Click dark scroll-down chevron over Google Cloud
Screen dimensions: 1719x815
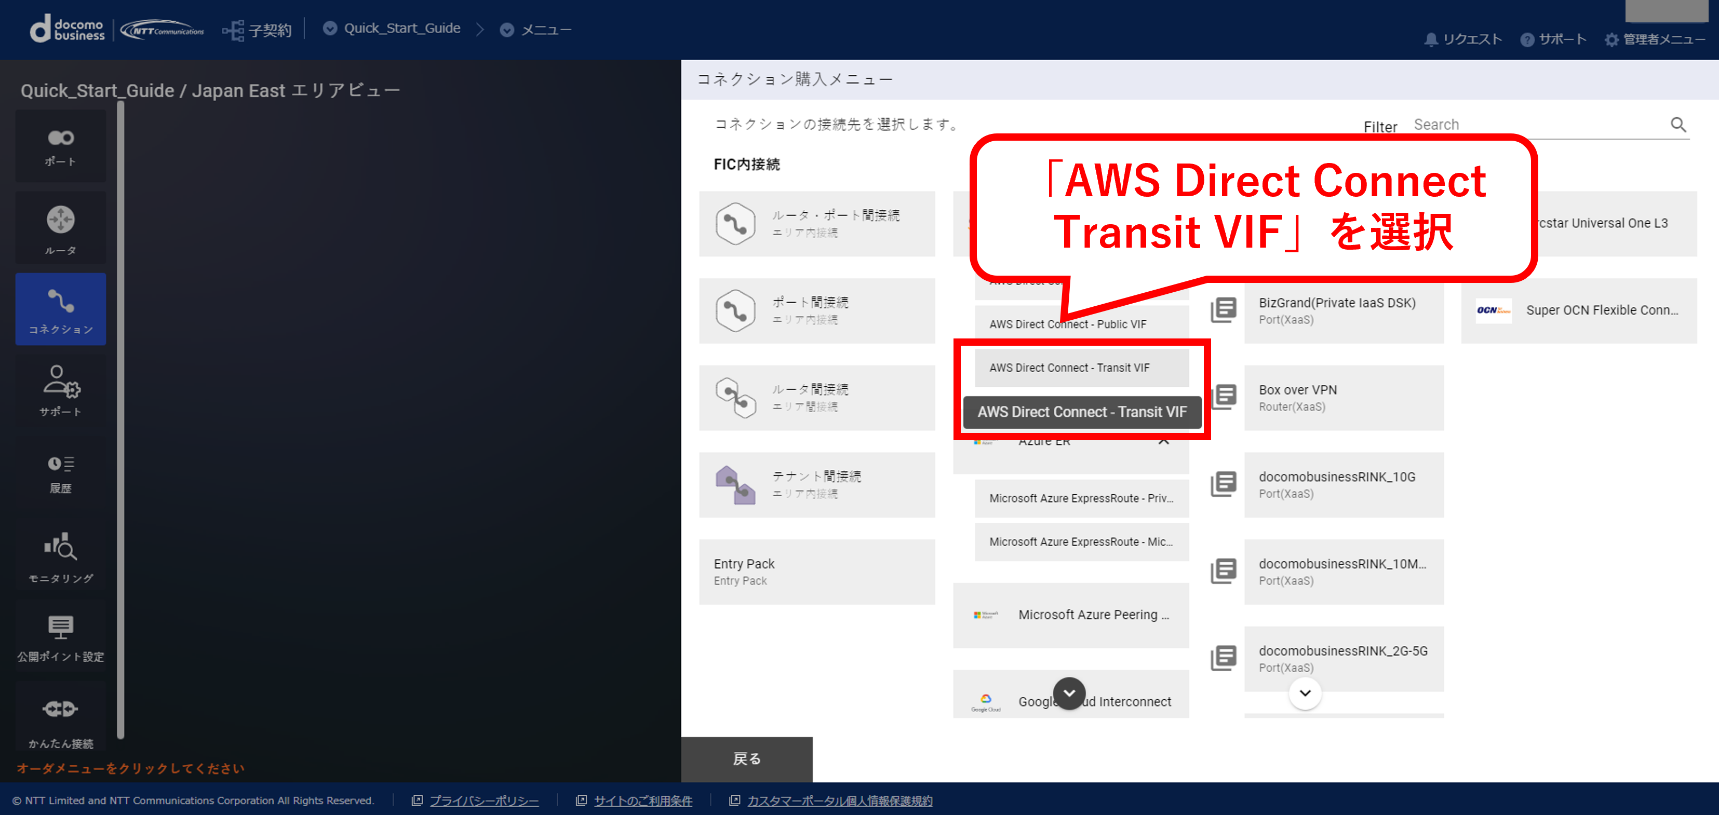coord(1069,694)
